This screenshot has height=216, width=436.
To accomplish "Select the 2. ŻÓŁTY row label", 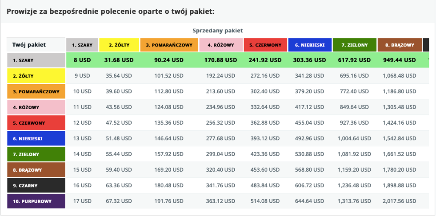I will click(x=36, y=76).
